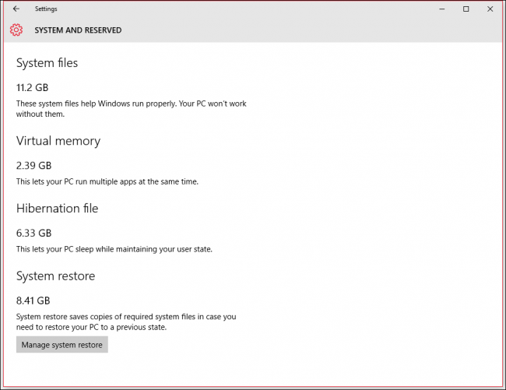Click the Virtual memory heading
The image size is (506, 390).
coord(58,141)
